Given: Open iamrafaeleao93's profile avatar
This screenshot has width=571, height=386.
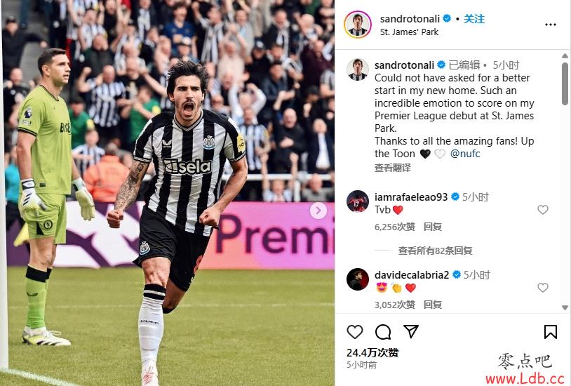Looking at the screenshot, I should point(358,201).
